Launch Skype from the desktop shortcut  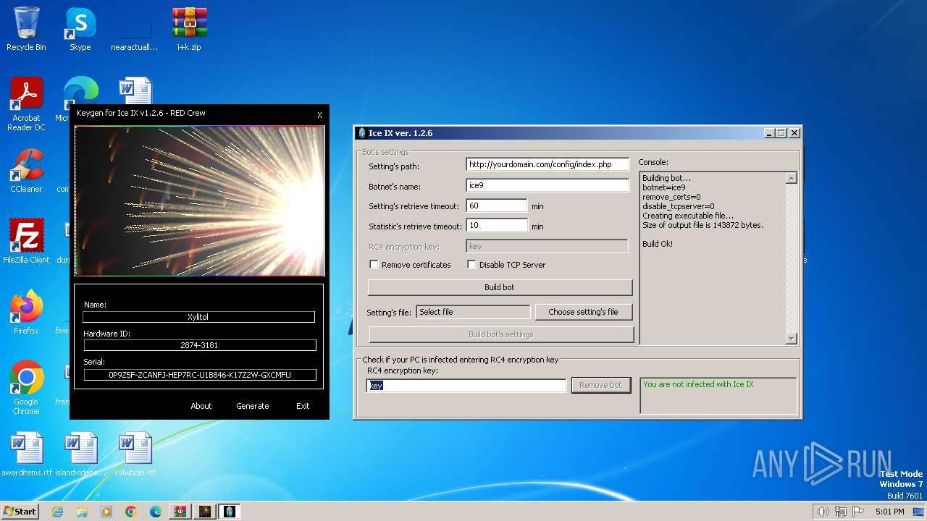pyautogui.click(x=80, y=29)
